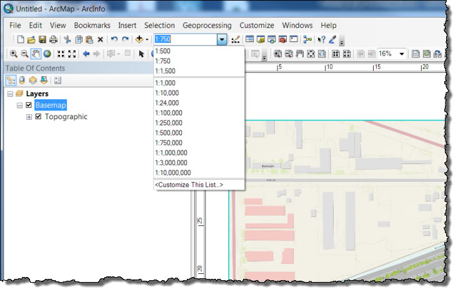Cut selection with scissors icon
Viewport: 458px width, 292px height.
tap(67, 39)
